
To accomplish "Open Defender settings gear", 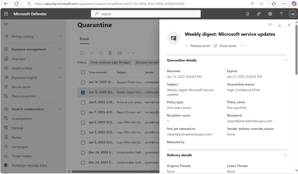I will (270, 14).
